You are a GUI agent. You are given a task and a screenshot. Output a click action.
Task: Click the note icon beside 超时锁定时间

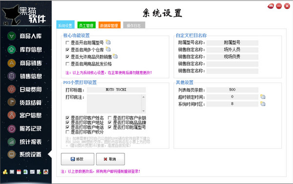(x=263, y=97)
